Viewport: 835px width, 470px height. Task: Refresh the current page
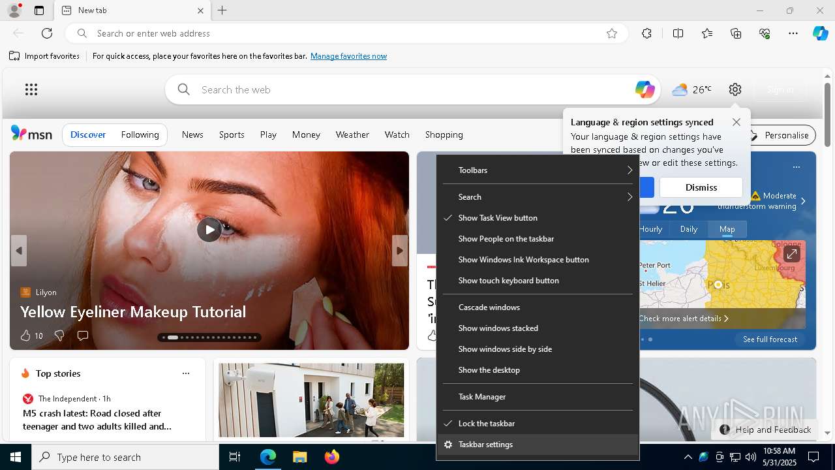(47, 33)
